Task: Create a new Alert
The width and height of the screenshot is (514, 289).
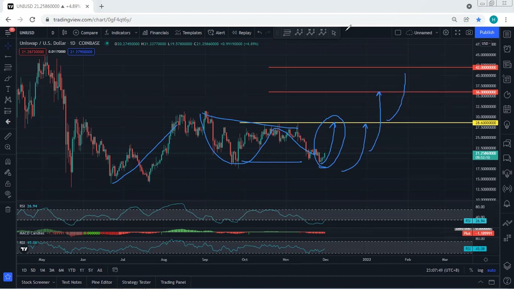Action: pos(216,33)
